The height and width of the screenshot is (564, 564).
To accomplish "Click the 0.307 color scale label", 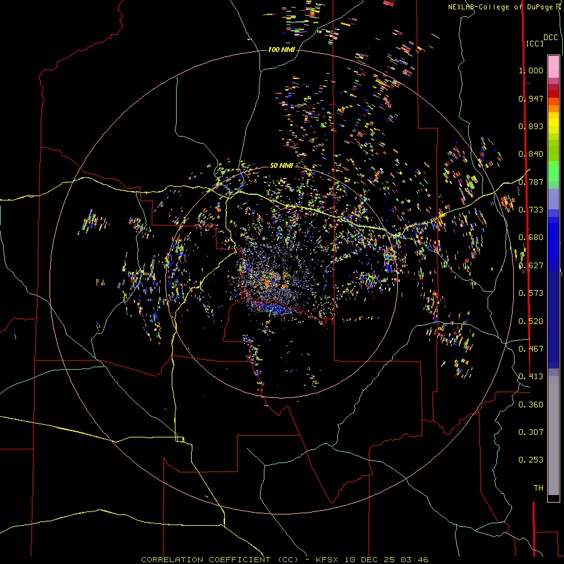I will coord(531,432).
